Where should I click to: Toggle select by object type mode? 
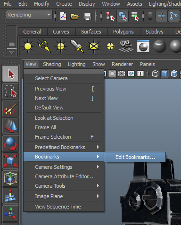pos(123,16)
